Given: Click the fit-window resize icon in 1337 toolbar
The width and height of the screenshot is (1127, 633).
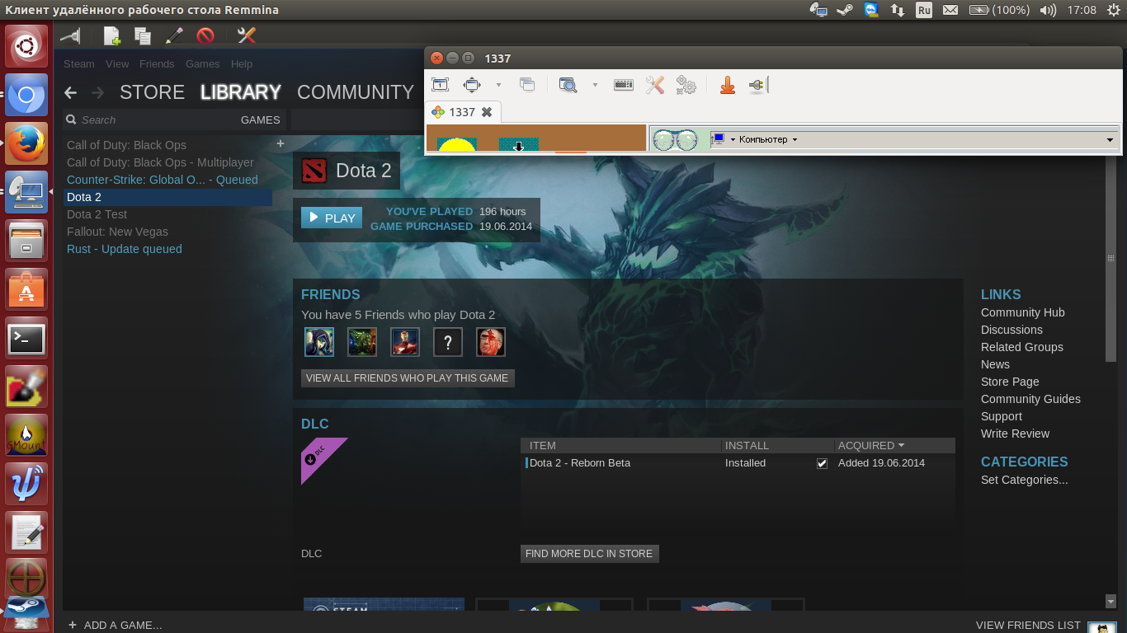Looking at the screenshot, I should [x=472, y=84].
